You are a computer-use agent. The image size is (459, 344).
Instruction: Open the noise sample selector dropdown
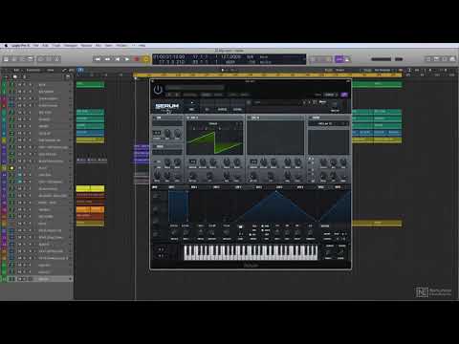pos(167,152)
